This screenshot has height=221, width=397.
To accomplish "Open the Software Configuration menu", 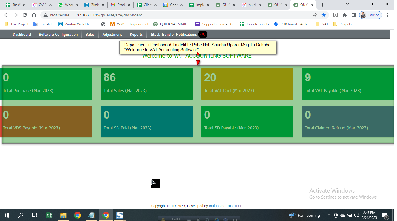I will tap(58, 34).
